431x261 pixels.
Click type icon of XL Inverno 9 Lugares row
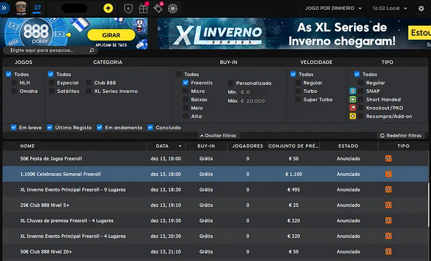[x=388, y=190]
